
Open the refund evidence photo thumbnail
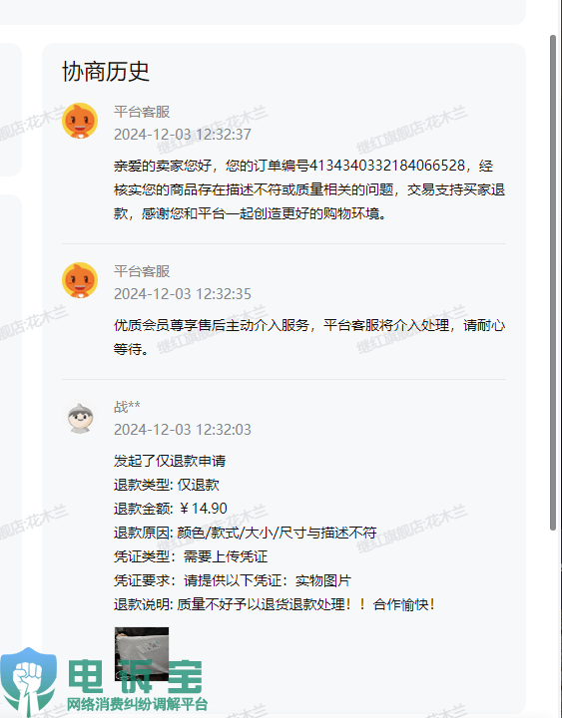142,654
